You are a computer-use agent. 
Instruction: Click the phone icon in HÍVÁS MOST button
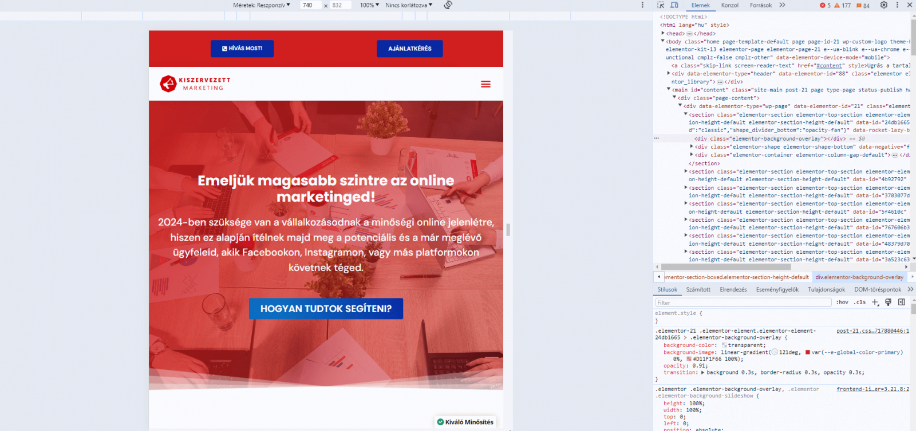[224, 49]
